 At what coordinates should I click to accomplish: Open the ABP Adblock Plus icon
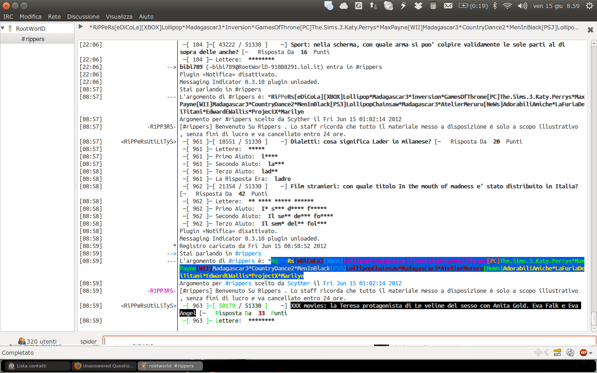coord(583,353)
